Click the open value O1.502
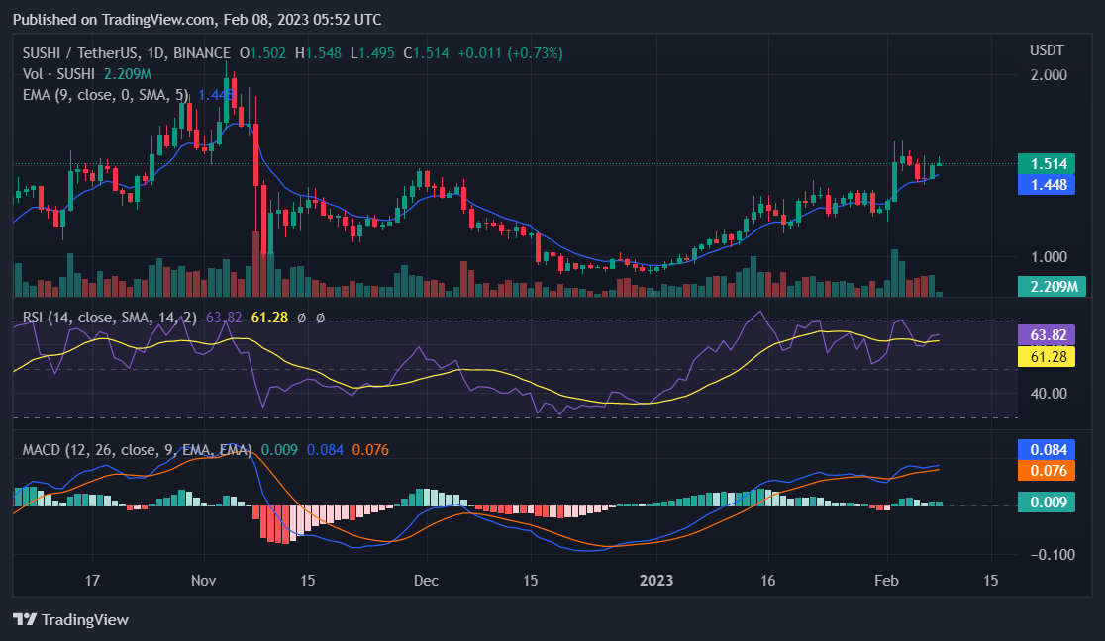This screenshot has width=1105, height=641. tap(262, 52)
